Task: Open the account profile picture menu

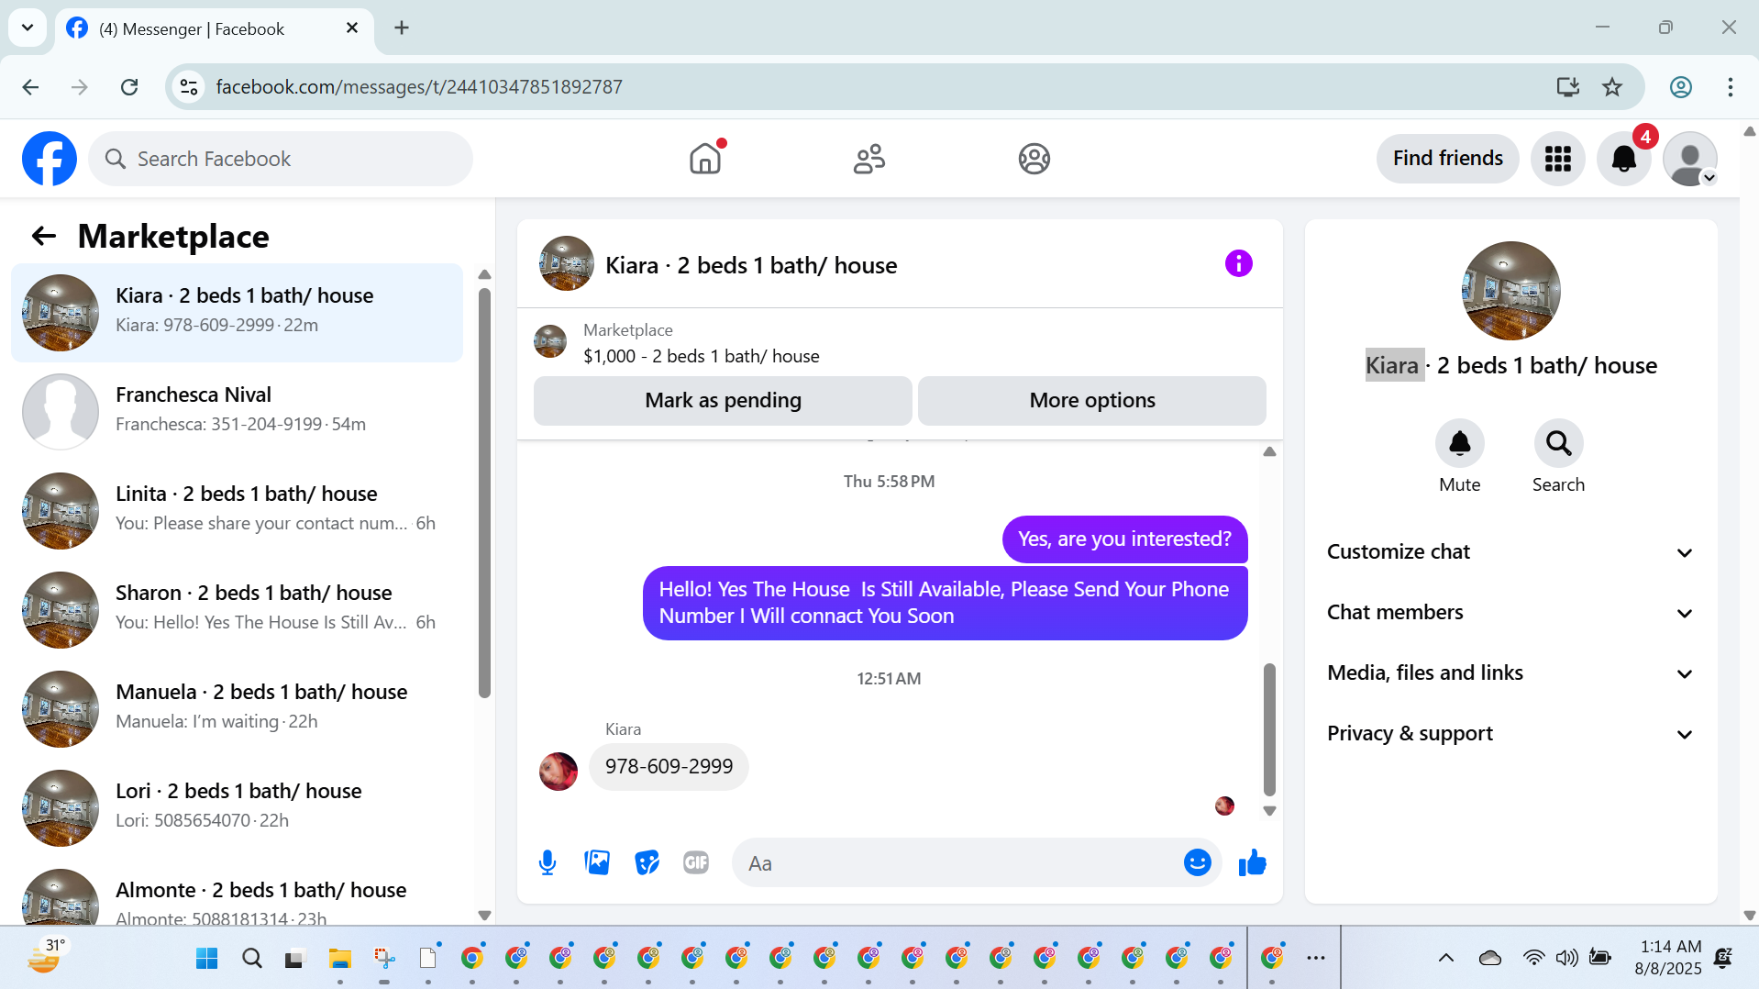Action: coord(1689,159)
